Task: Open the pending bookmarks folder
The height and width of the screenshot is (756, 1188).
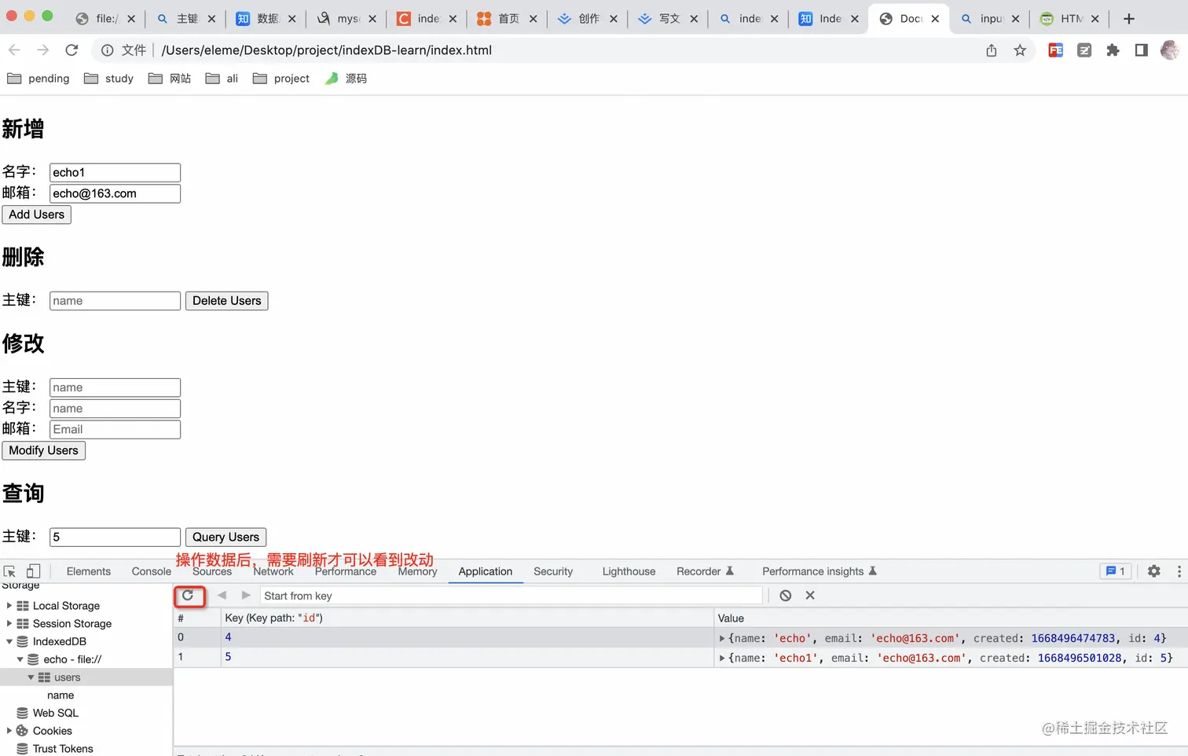Action: coord(38,79)
